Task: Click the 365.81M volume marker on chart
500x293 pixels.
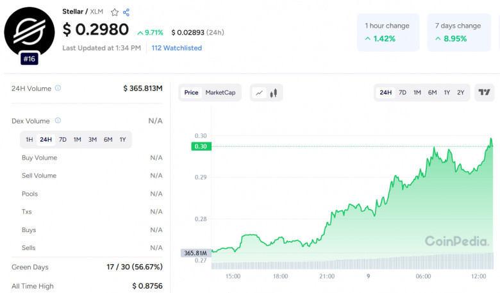Action: [196, 253]
